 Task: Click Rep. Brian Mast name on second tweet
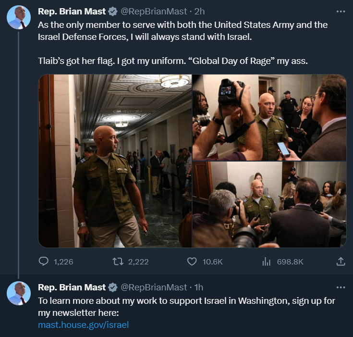coord(72,287)
